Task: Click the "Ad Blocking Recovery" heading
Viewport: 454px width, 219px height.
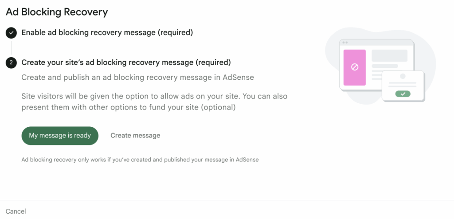Action: point(56,12)
